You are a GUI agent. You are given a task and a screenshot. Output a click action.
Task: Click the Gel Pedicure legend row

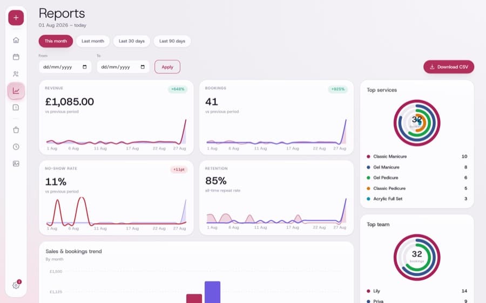coord(417,178)
